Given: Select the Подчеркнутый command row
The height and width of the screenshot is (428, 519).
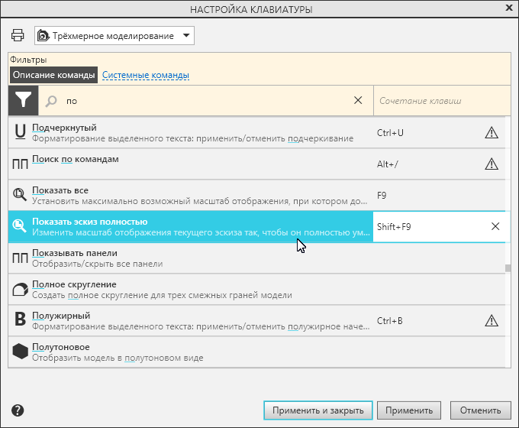Looking at the screenshot, I should [x=191, y=133].
